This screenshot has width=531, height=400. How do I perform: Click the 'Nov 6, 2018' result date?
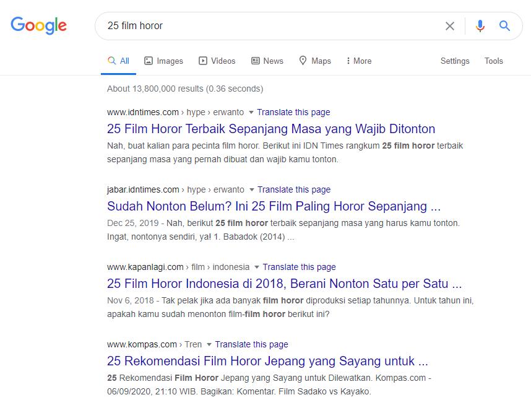(131, 300)
